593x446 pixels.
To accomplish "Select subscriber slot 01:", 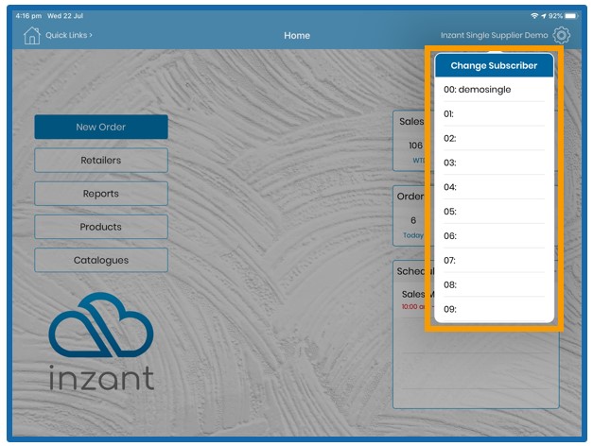I will pos(494,113).
